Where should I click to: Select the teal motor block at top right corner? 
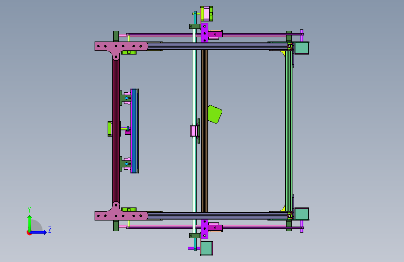click(301, 48)
